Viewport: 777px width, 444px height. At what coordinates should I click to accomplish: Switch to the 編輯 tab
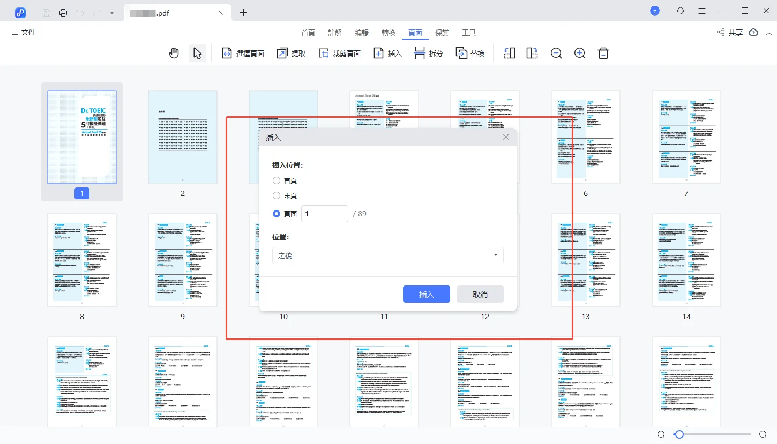point(362,33)
